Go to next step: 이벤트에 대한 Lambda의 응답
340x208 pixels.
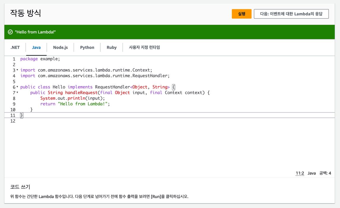coord(291,14)
